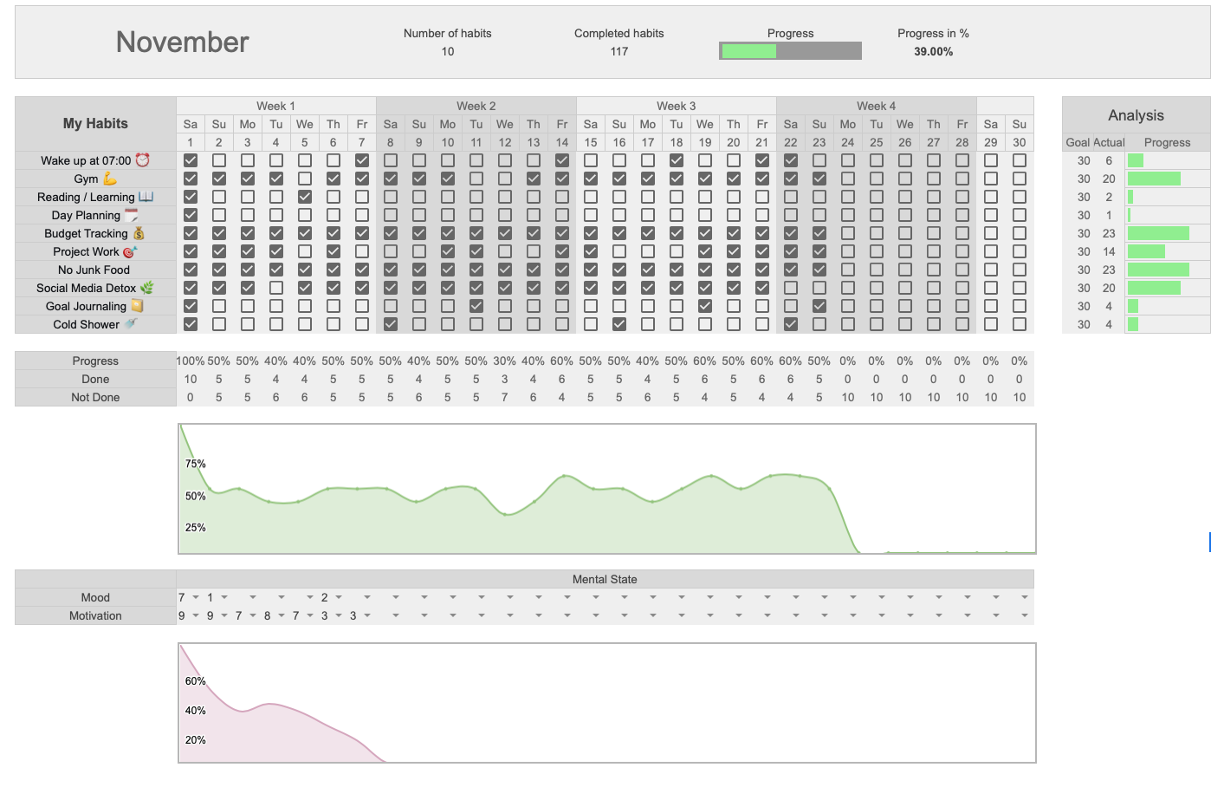Select the notebook emoji next to Goal Journaling
1211x787 pixels.
coord(137,306)
